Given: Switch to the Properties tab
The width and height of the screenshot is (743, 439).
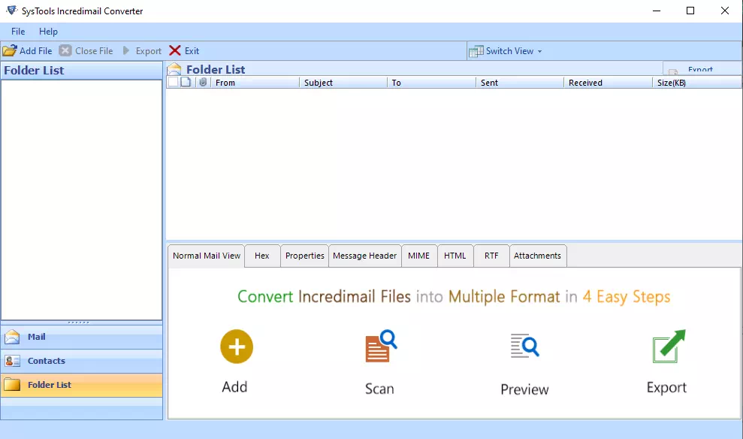Looking at the screenshot, I should [305, 256].
